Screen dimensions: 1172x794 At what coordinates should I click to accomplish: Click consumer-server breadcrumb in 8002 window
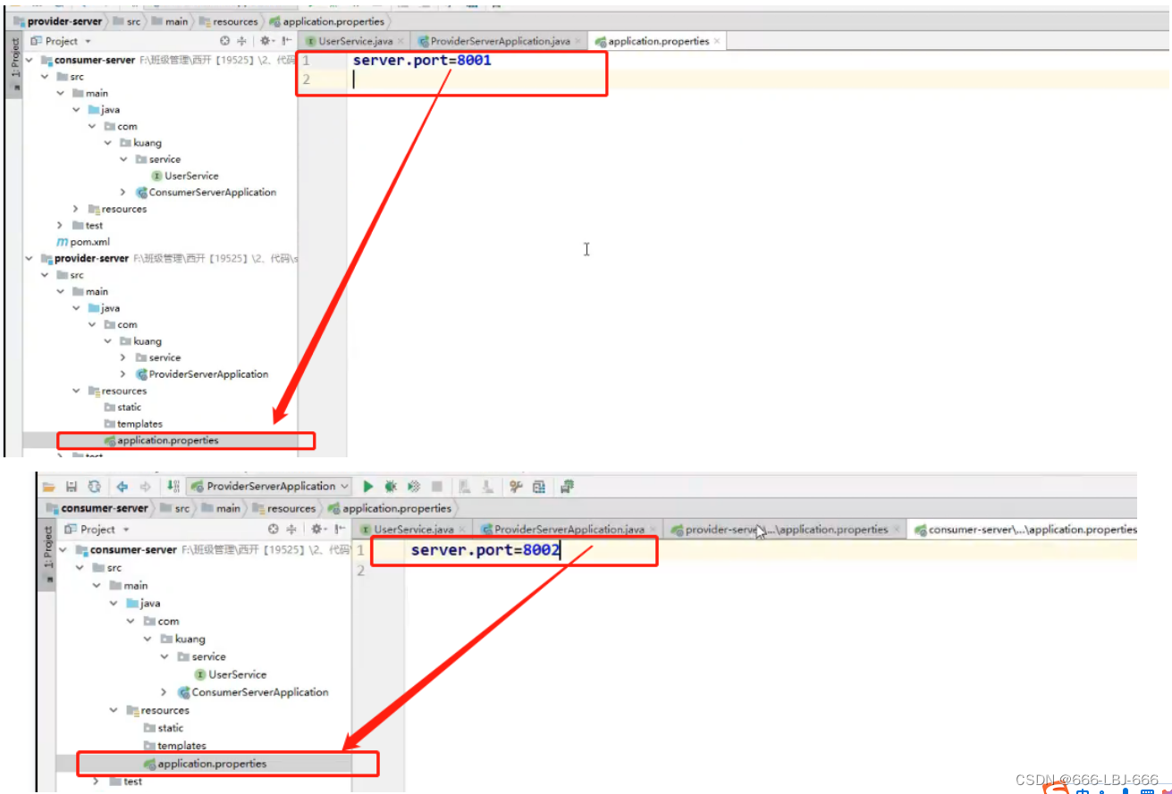pyautogui.click(x=97, y=508)
